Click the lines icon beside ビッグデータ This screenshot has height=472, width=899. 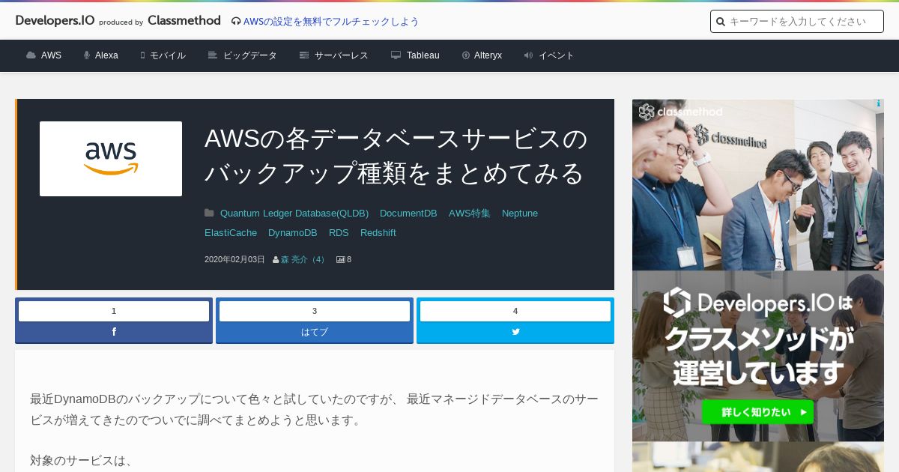[x=213, y=55]
